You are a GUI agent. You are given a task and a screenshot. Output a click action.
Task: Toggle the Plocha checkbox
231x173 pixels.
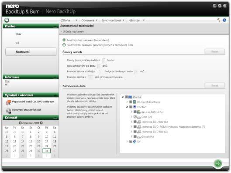click(126, 97)
